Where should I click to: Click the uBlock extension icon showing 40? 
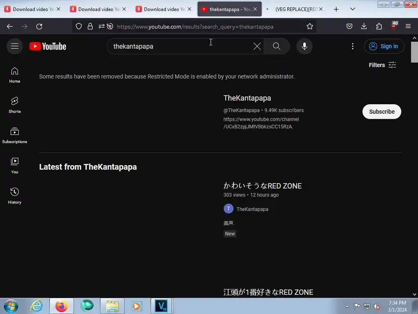(x=394, y=26)
